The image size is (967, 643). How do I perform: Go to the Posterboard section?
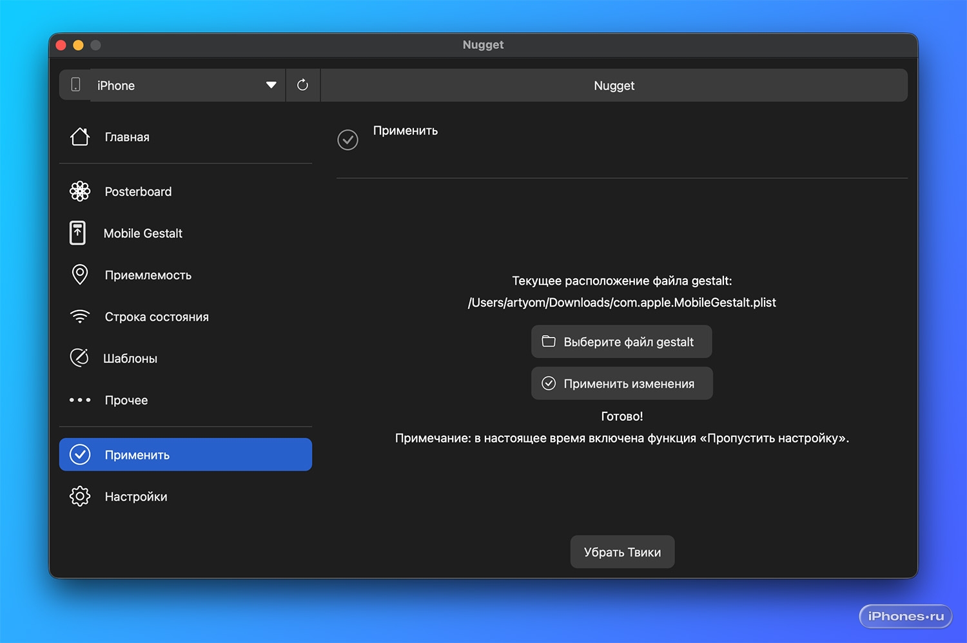[186, 191]
